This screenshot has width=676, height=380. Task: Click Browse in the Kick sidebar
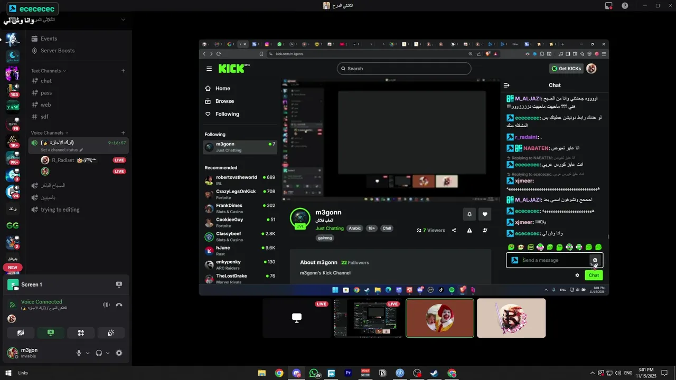pyautogui.click(x=220, y=101)
